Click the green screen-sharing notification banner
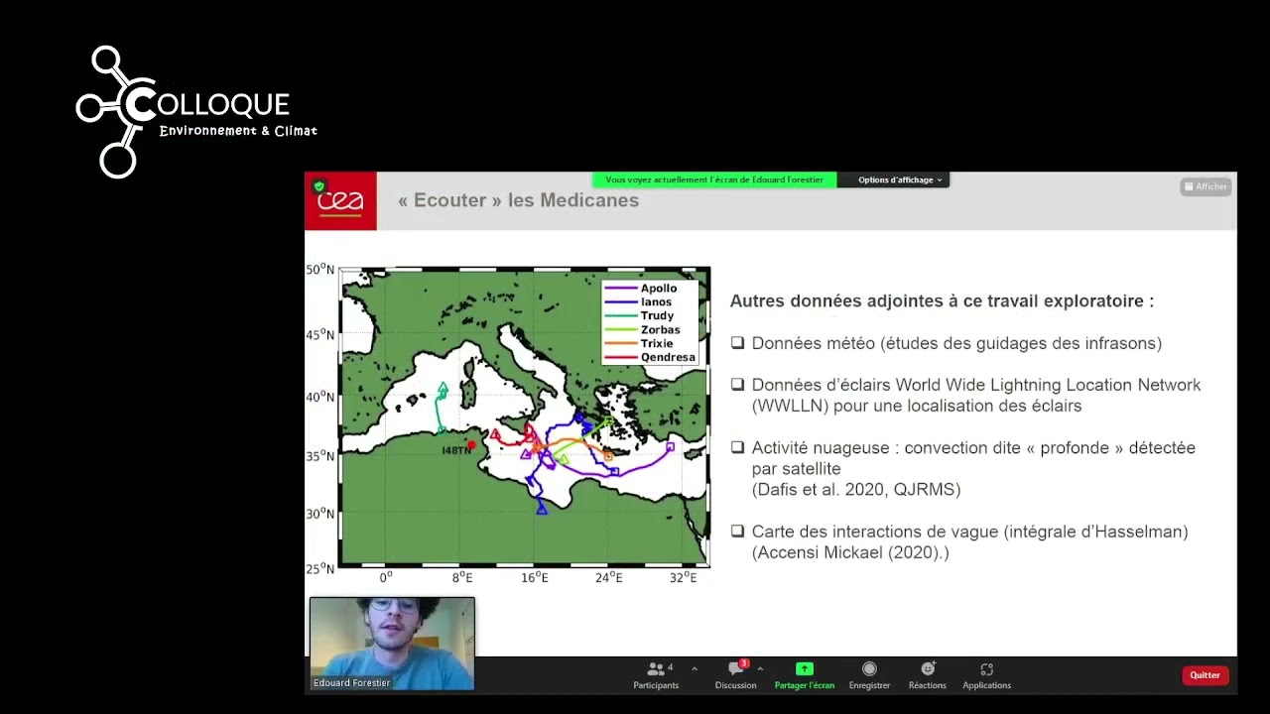Viewport: 1270px width, 714px height. point(714,180)
